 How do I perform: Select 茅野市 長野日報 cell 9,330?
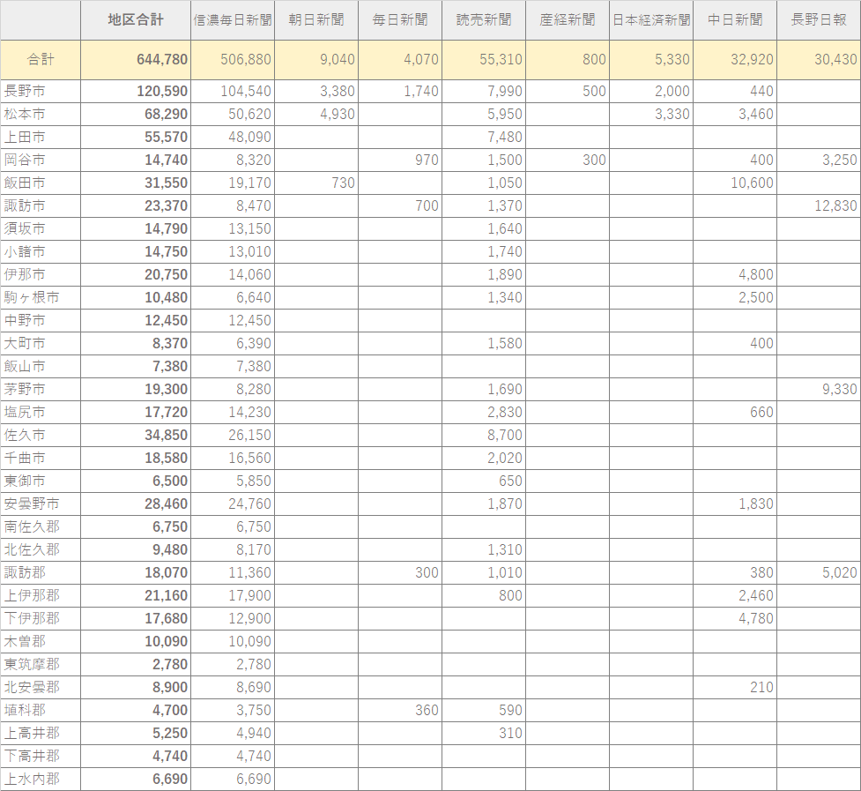pos(819,389)
